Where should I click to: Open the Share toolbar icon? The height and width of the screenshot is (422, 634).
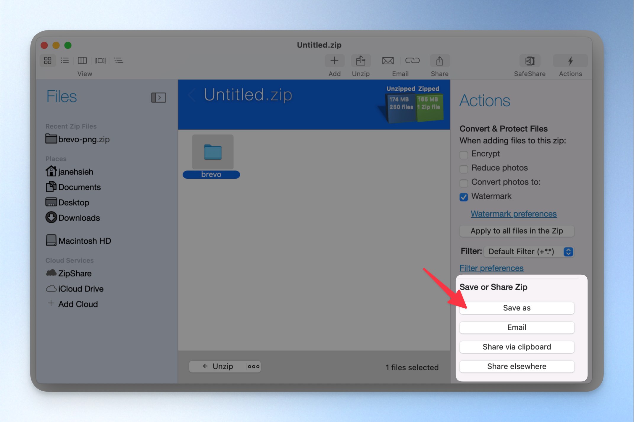[x=440, y=61]
